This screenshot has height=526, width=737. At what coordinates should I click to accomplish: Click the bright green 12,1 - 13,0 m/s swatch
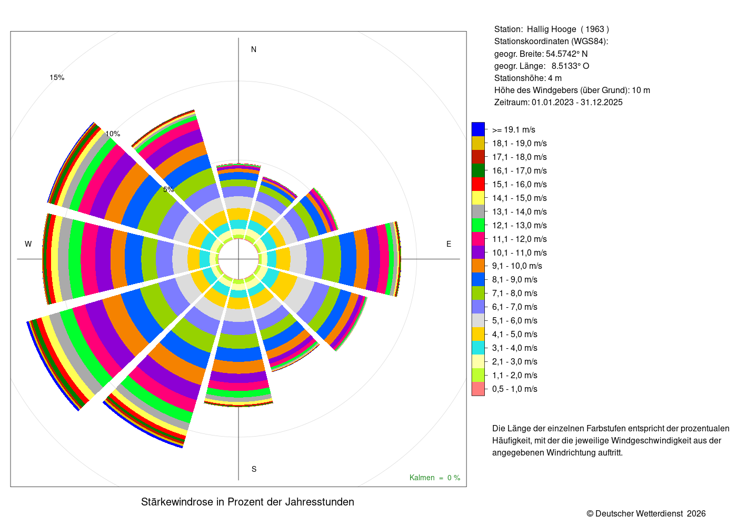point(478,225)
